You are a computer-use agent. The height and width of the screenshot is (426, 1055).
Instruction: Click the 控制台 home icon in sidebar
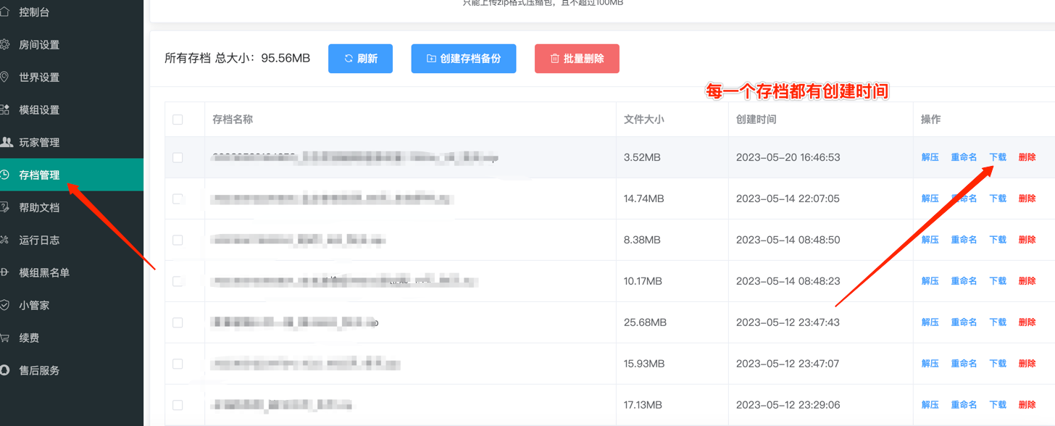5,12
